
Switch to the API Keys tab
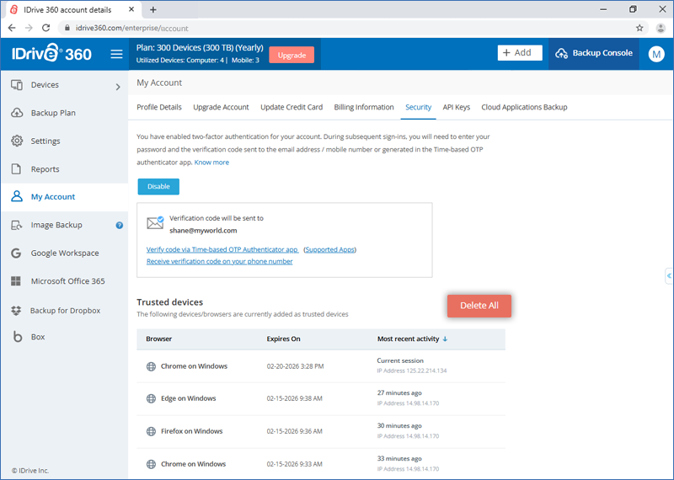456,107
